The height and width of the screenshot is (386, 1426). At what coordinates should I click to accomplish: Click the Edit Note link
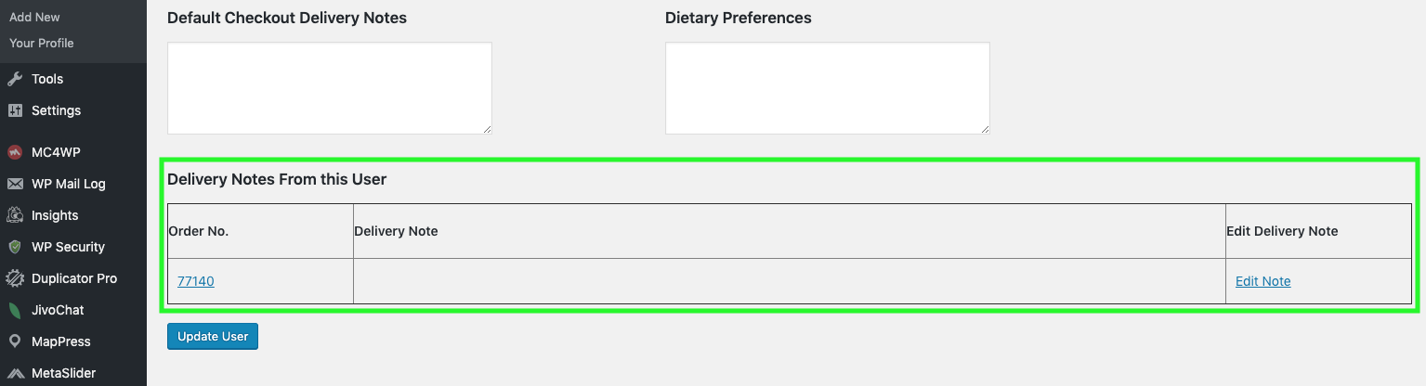(1262, 281)
